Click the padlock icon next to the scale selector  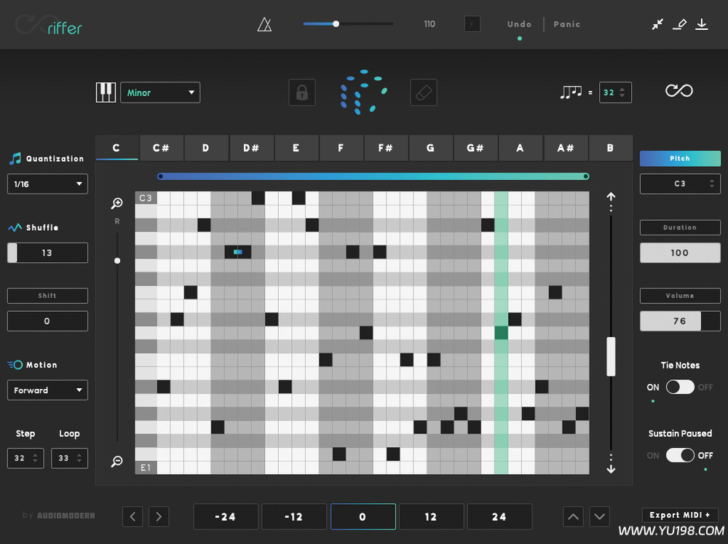pos(302,92)
